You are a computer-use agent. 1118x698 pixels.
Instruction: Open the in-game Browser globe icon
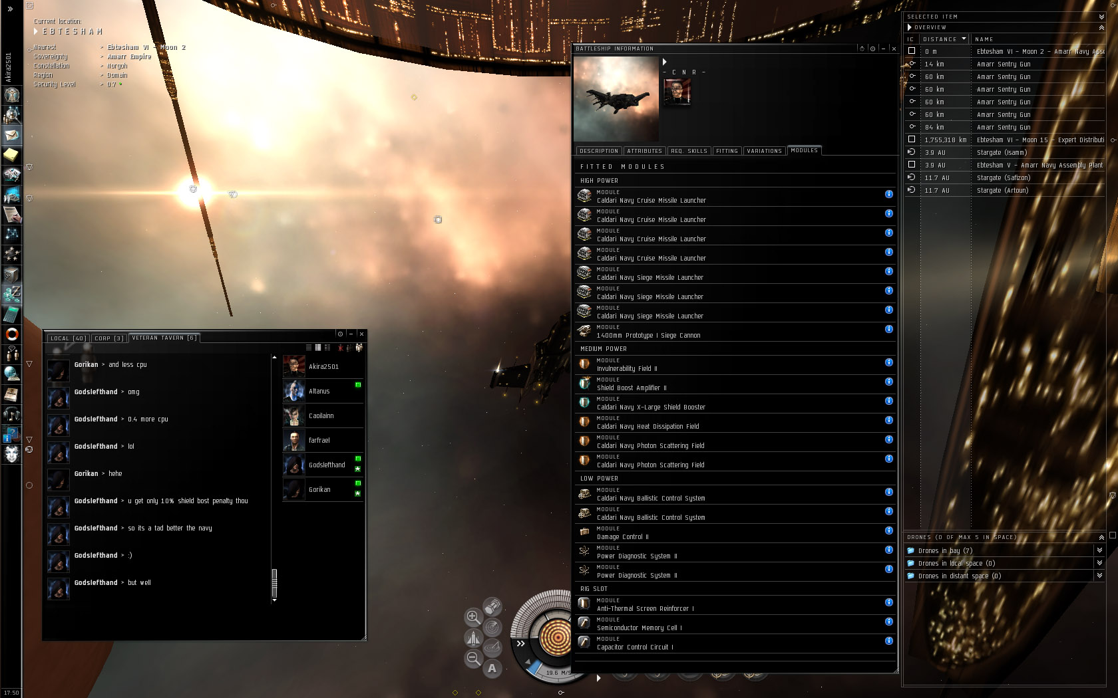(12, 374)
